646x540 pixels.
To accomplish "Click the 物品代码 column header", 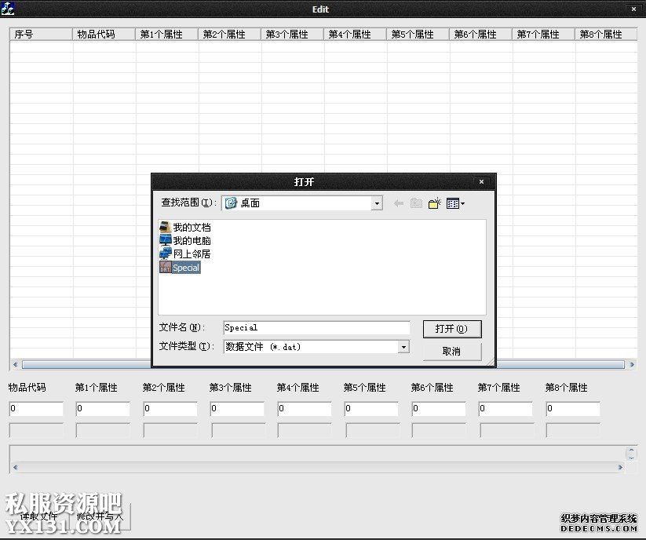I will (x=104, y=35).
